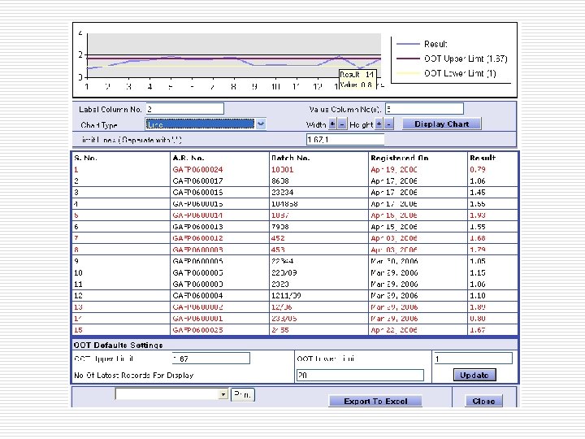The width and height of the screenshot is (585, 439).
Task: Click the Print button
Action: (x=243, y=394)
